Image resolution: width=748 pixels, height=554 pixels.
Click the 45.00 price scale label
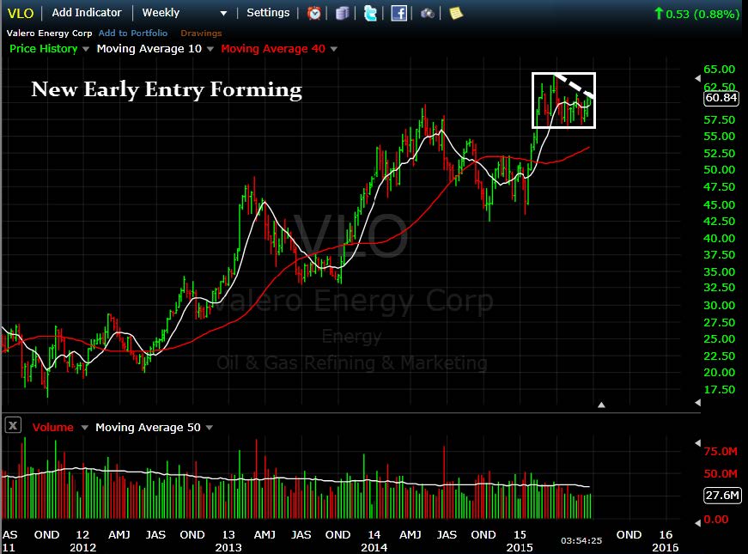[720, 204]
